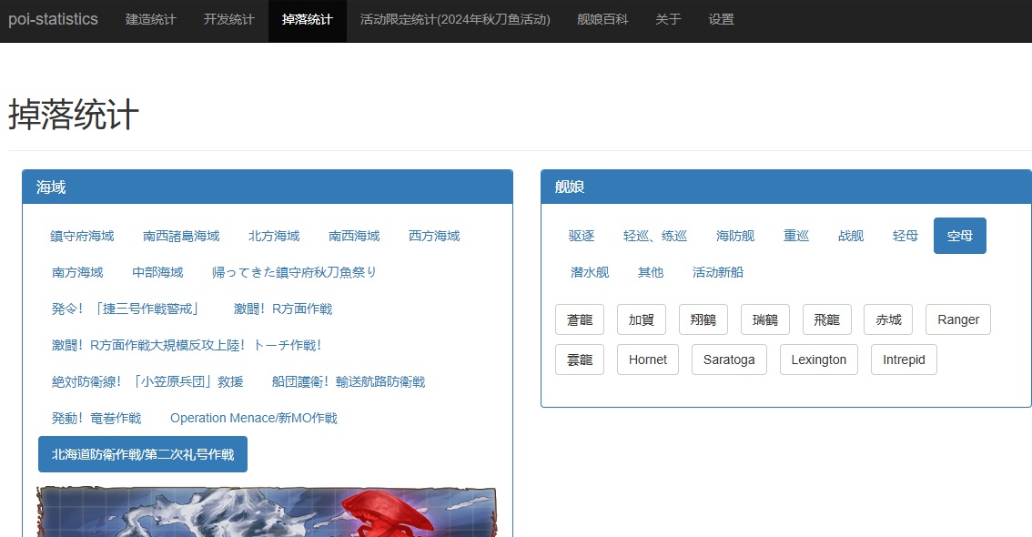This screenshot has width=1032, height=537.
Task: Choose ship 赤城
Action: click(x=888, y=319)
